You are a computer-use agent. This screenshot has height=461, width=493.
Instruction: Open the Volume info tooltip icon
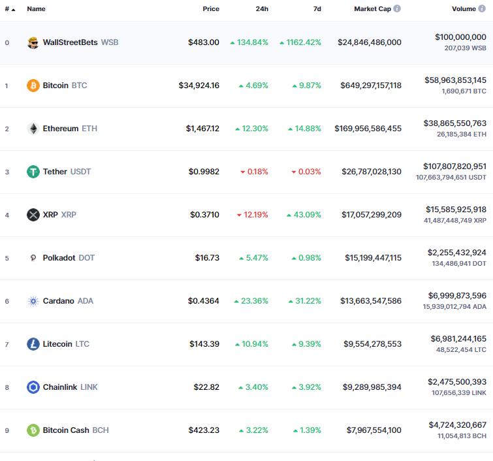(x=482, y=8)
